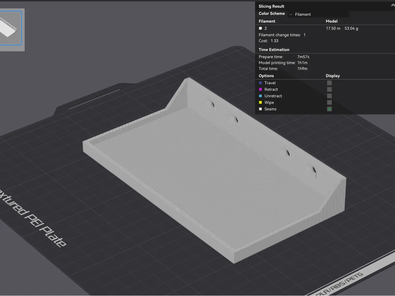The height and width of the screenshot is (296, 395).
Task: Click the blue Travel color swatch
Action: point(260,83)
